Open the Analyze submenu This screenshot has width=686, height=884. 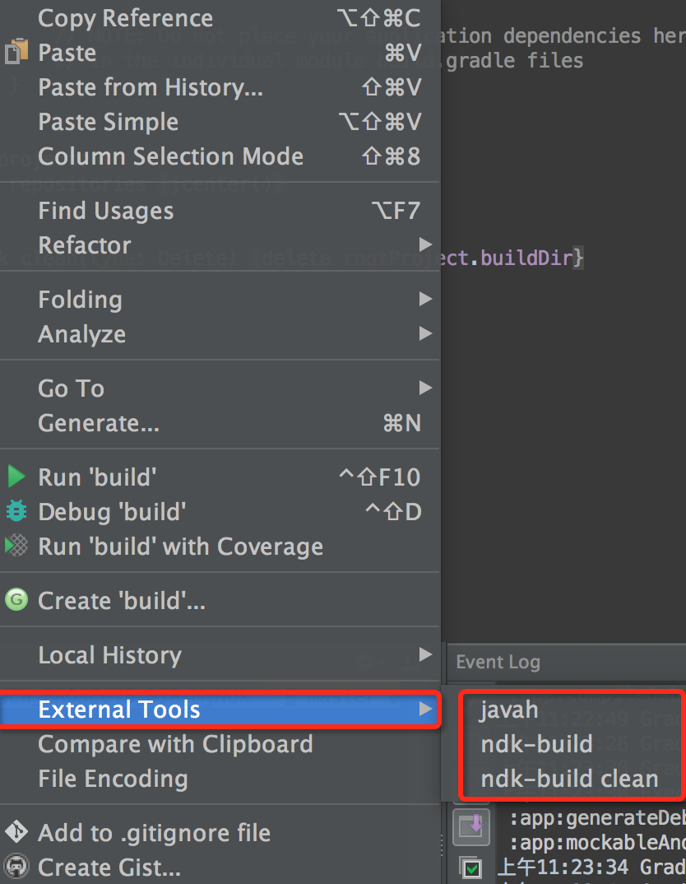[82, 334]
